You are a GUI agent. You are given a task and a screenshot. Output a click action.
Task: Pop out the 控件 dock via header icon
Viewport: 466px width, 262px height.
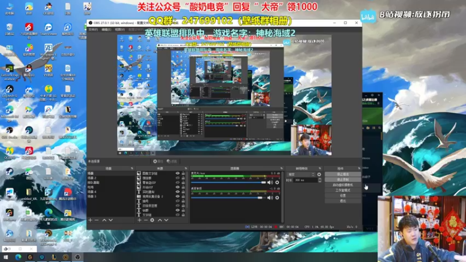(359, 168)
